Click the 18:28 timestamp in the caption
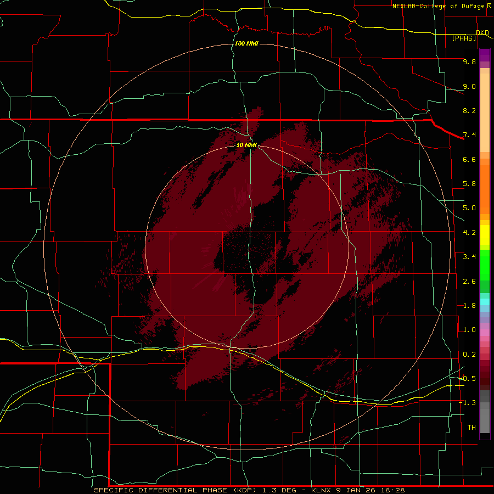Image resolution: width=494 pixels, height=494 pixels. point(392,490)
